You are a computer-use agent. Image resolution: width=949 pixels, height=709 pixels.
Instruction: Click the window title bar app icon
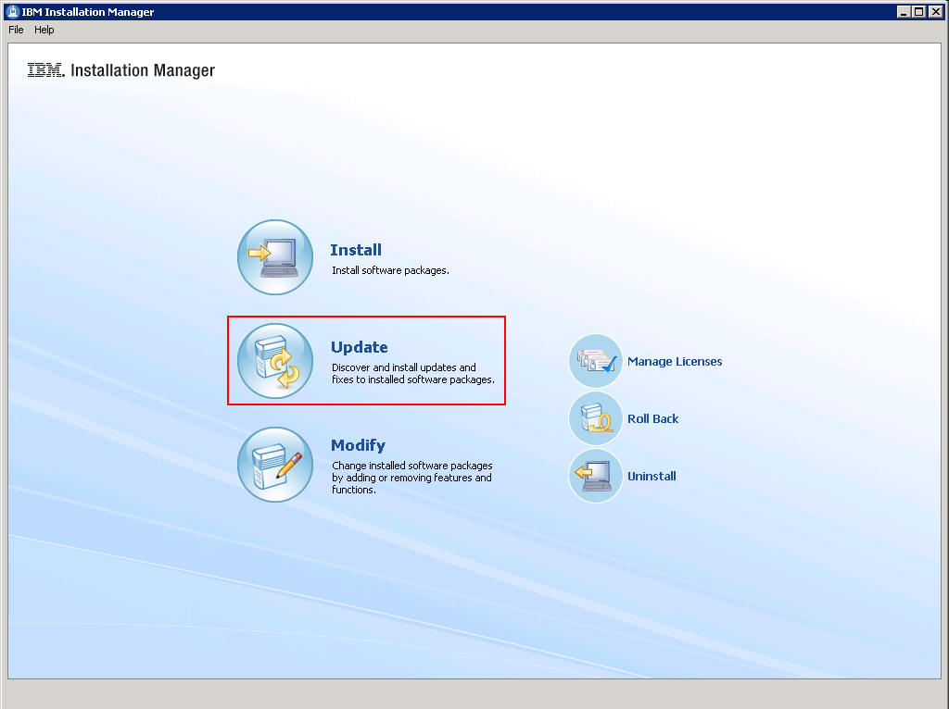(12, 11)
